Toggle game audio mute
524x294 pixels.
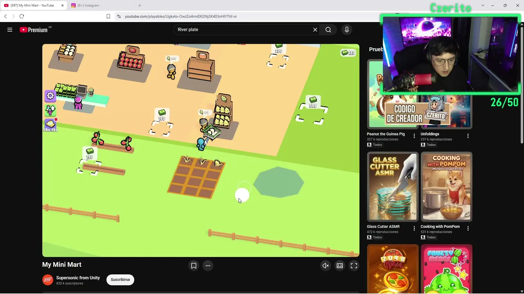(325, 266)
